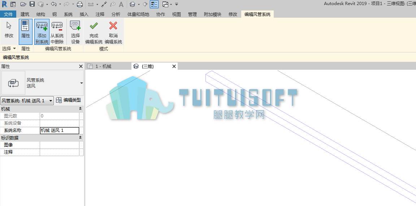The width and height of the screenshot is (416, 206).
Task: Click the Print icon in quick access toolbar
Action: (79, 4)
